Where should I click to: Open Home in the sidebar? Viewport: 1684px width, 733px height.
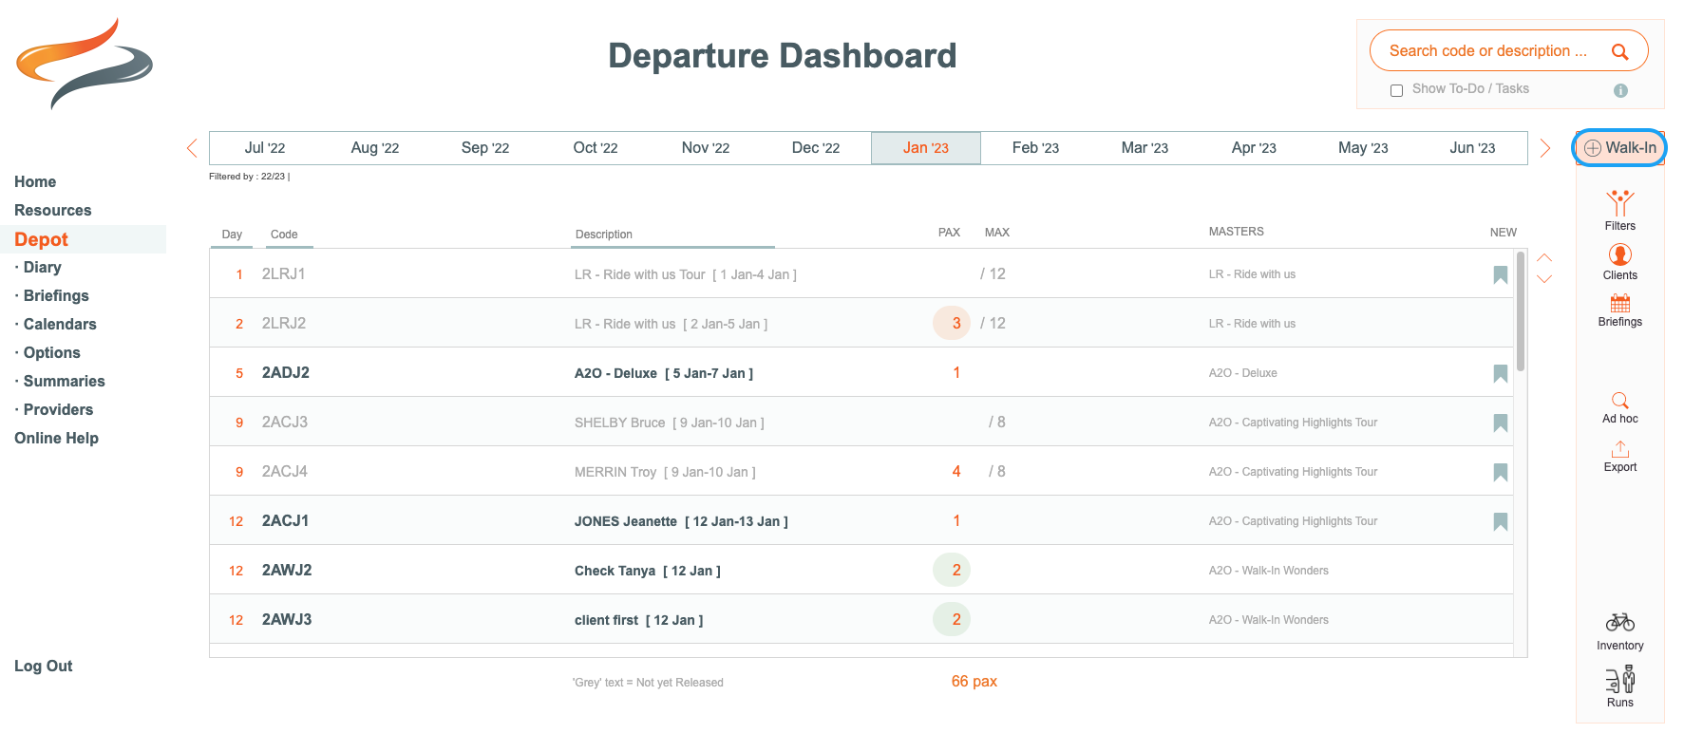point(35,182)
